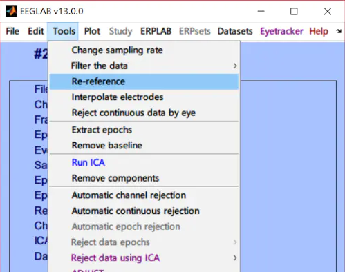
Task: Expand greyed-out Reject data epochs submenu
Action: pyautogui.click(x=144, y=242)
